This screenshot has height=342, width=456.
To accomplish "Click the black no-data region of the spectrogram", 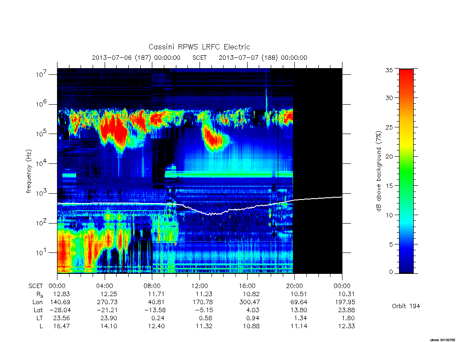I will coord(318,171).
